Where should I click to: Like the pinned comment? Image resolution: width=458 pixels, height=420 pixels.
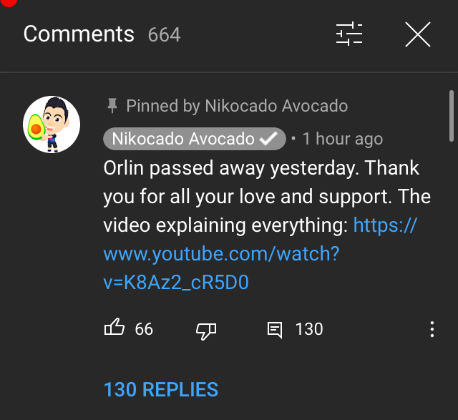(x=114, y=327)
